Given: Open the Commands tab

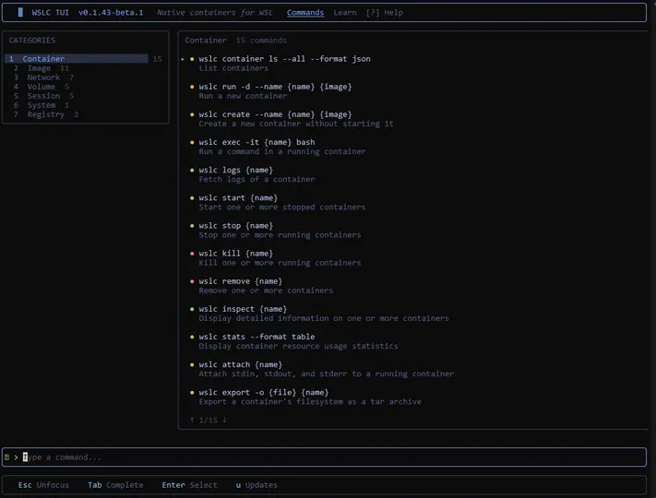Looking at the screenshot, I should [x=305, y=13].
